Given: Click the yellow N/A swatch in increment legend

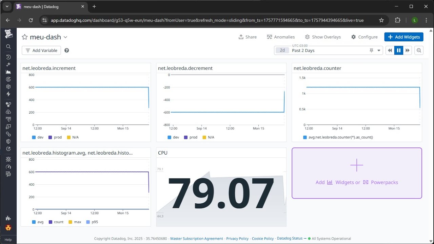Looking at the screenshot, I should (x=69, y=137).
